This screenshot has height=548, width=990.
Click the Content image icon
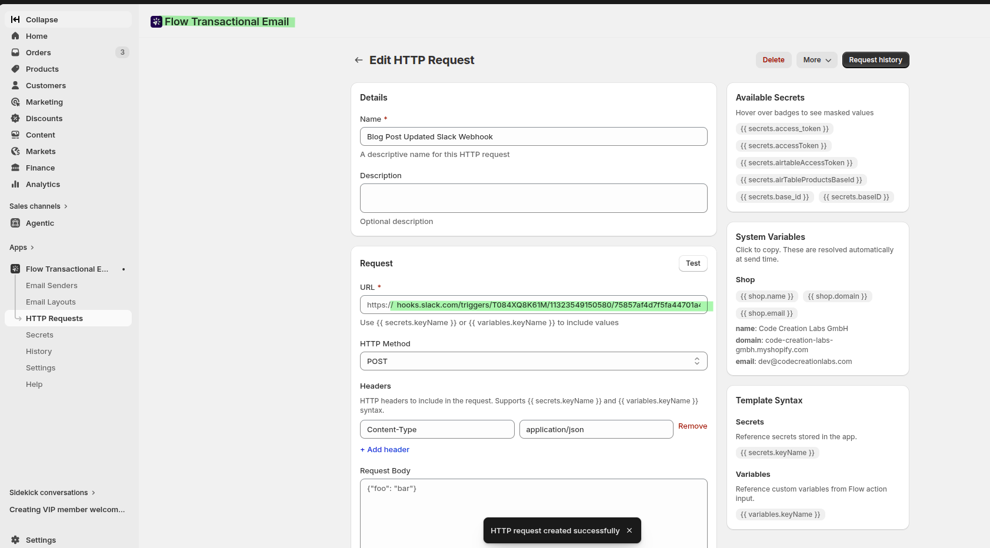pos(15,135)
